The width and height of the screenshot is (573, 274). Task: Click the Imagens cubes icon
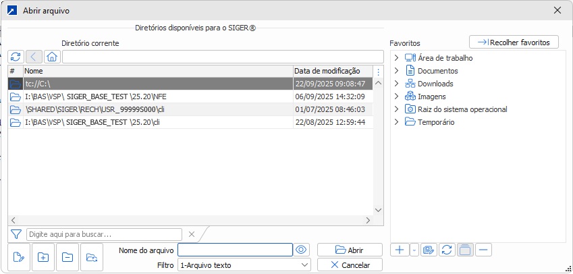click(410, 97)
